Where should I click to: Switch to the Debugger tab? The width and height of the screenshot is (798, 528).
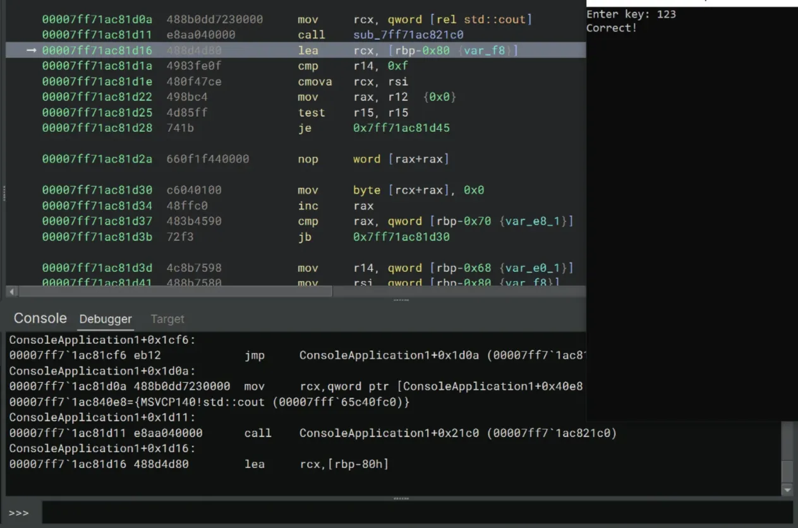(x=106, y=319)
